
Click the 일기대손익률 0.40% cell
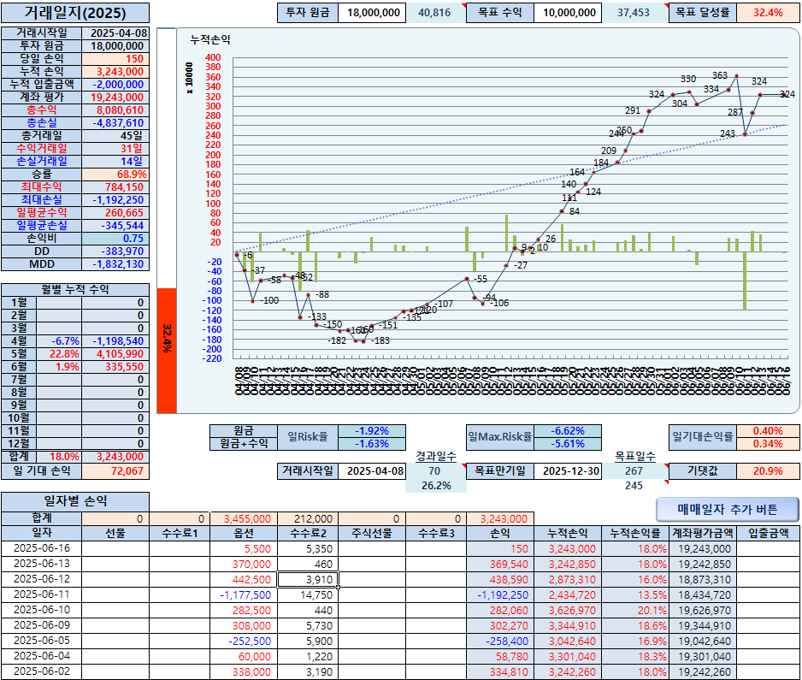click(768, 431)
